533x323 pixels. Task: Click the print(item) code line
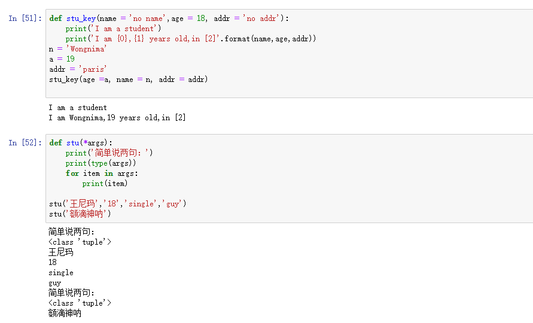coord(105,184)
